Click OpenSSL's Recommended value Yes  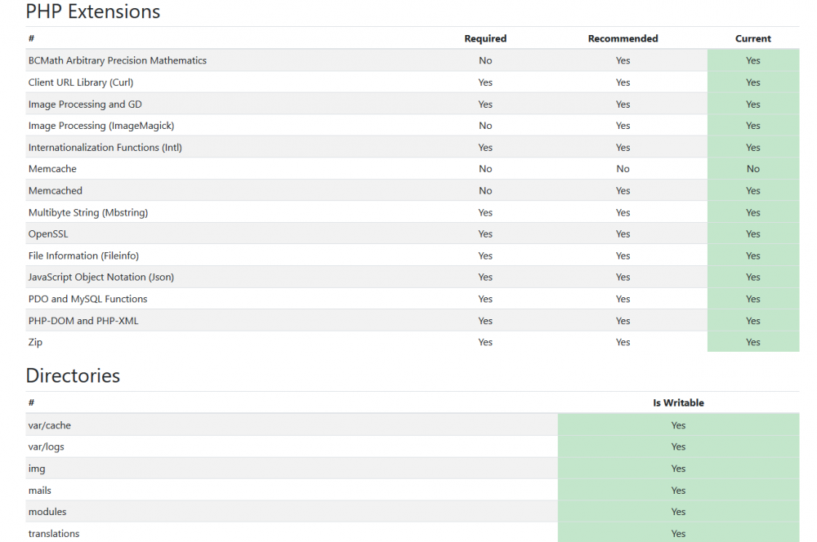pyautogui.click(x=623, y=233)
